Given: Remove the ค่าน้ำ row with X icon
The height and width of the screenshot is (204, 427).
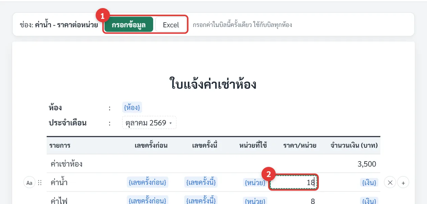Looking at the screenshot, I should pyautogui.click(x=390, y=183).
